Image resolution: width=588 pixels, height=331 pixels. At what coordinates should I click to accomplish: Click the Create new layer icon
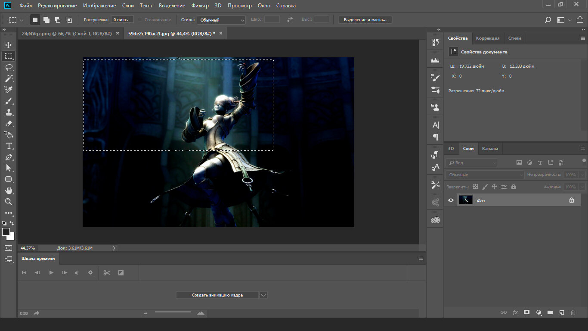561,312
